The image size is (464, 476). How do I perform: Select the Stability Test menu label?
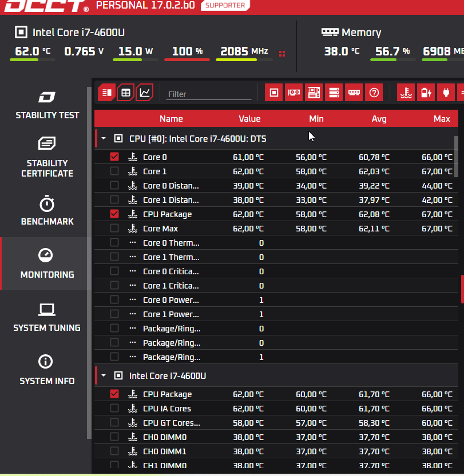coord(47,115)
